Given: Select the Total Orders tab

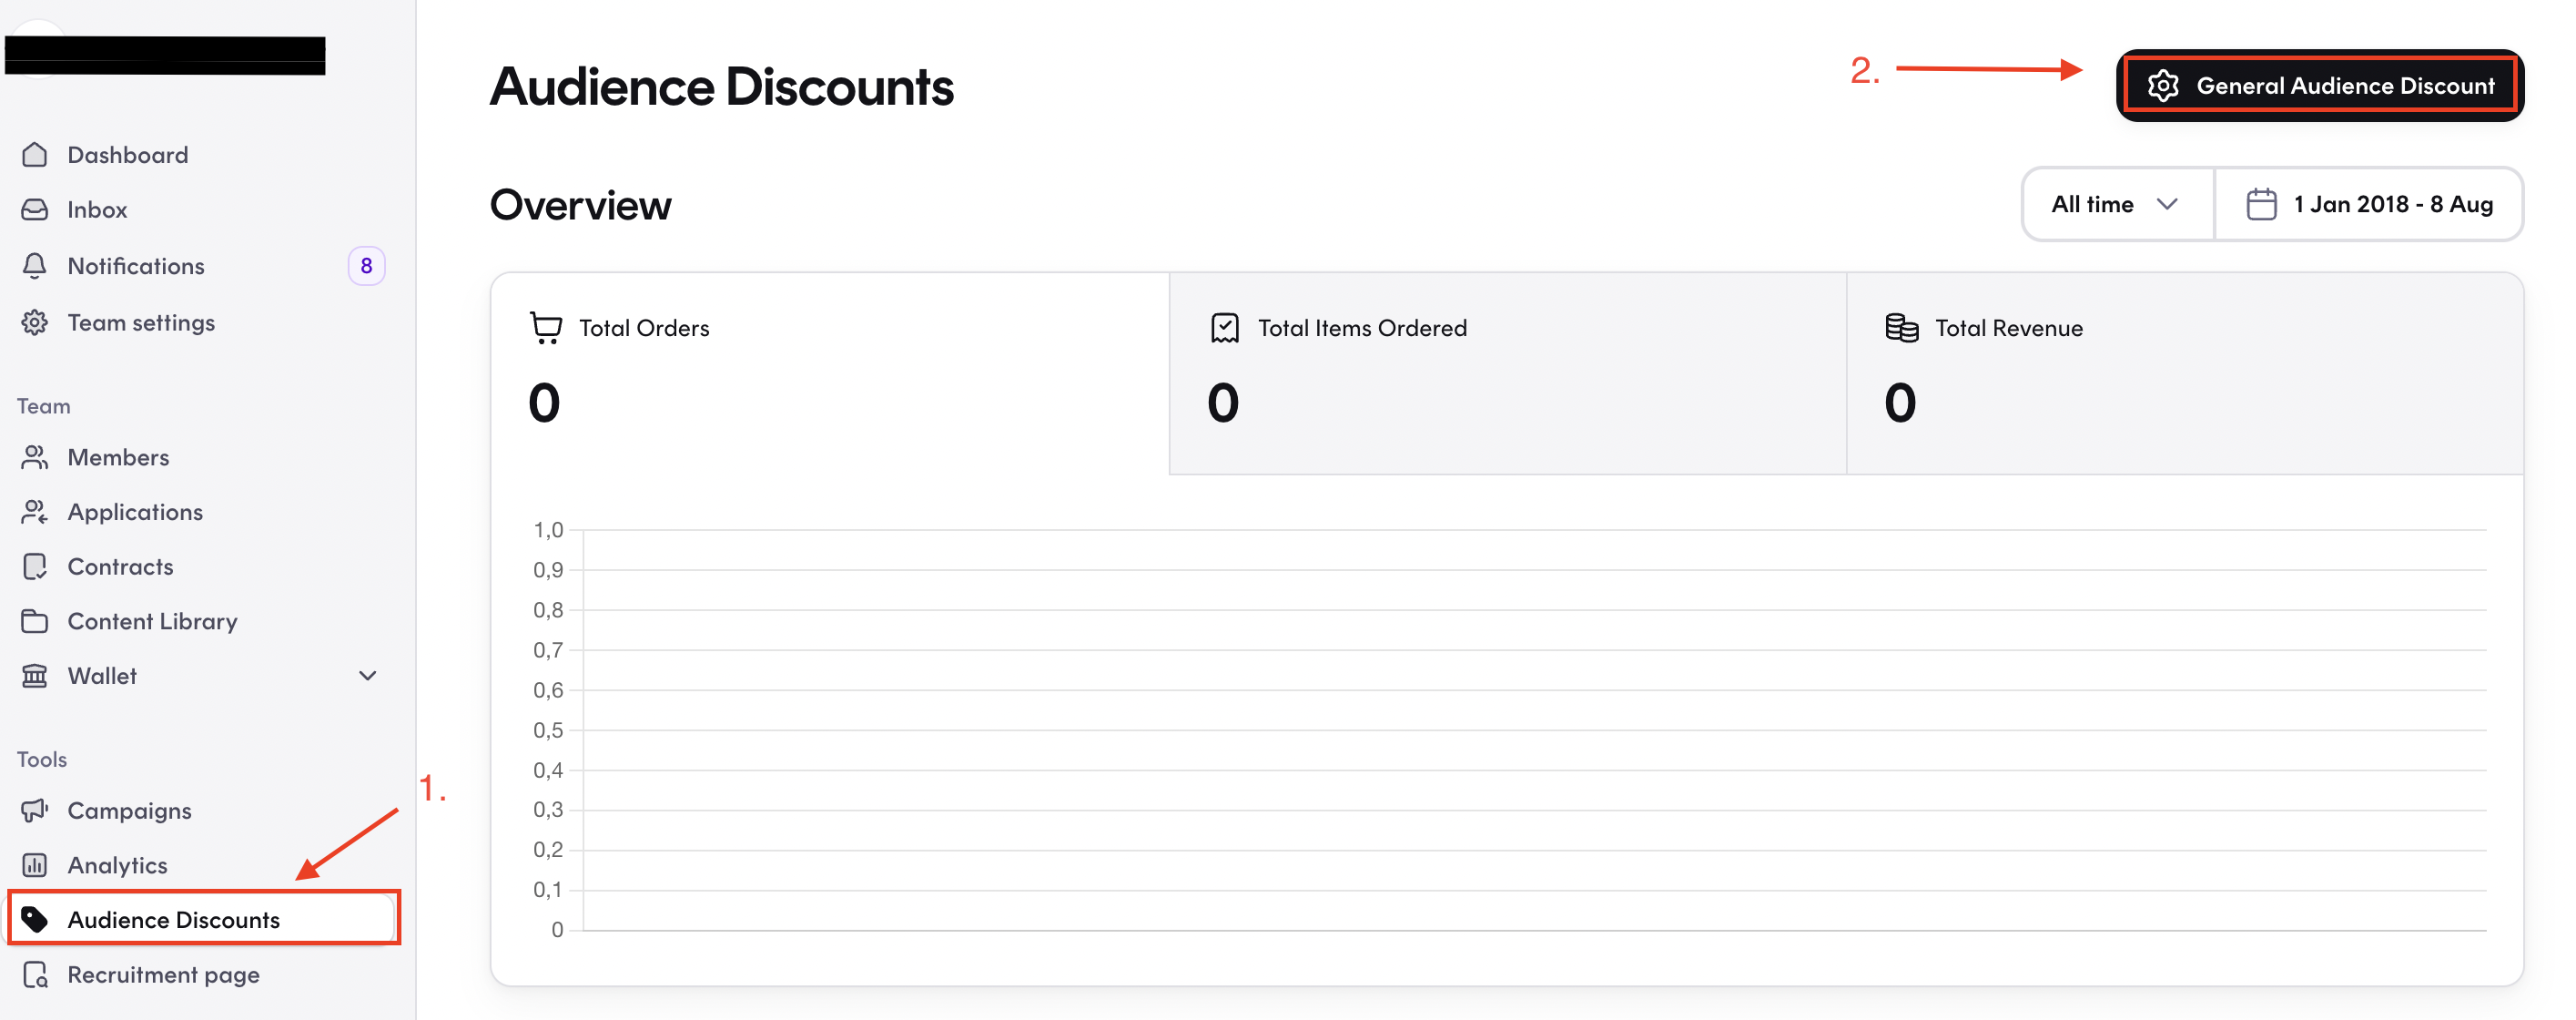Looking at the screenshot, I should pos(830,373).
